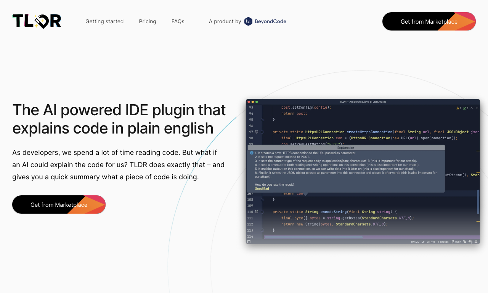
Task: Click the TLDR logo
Action: click(x=37, y=21)
